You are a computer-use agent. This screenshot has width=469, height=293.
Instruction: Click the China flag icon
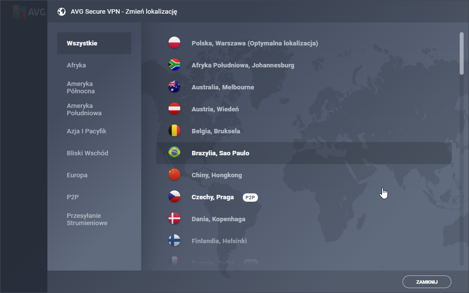174,175
